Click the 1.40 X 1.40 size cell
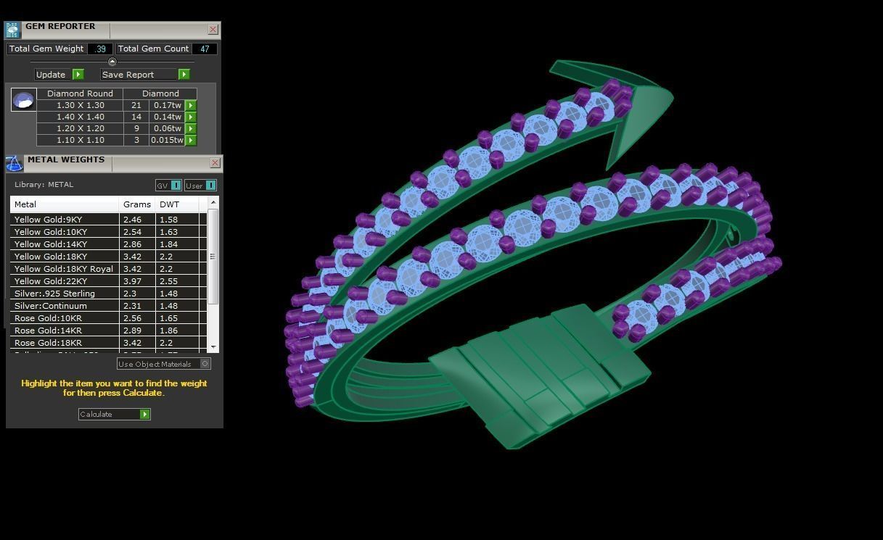This screenshot has height=540, width=883. (x=80, y=117)
